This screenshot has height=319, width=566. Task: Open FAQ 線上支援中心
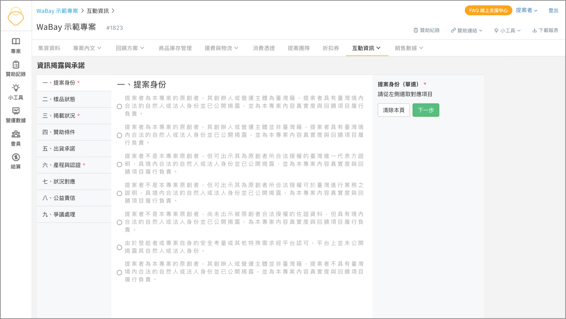pos(488,11)
